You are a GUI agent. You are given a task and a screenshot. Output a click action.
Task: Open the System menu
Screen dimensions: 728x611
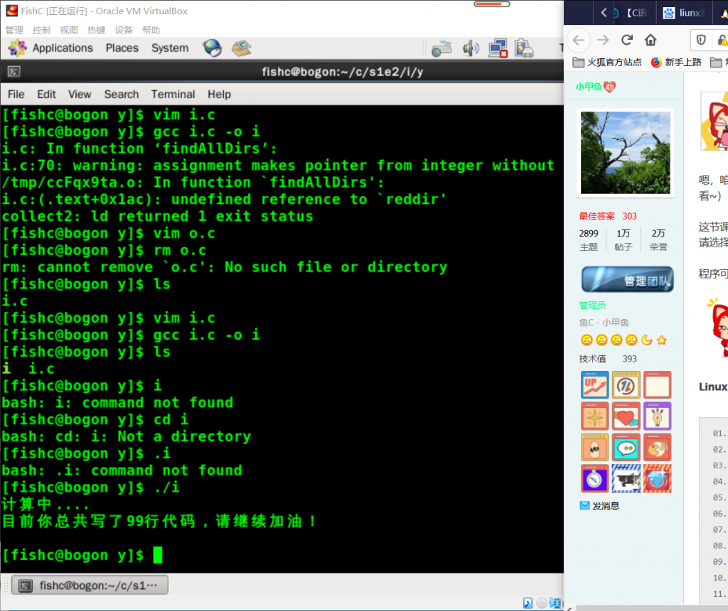(170, 48)
